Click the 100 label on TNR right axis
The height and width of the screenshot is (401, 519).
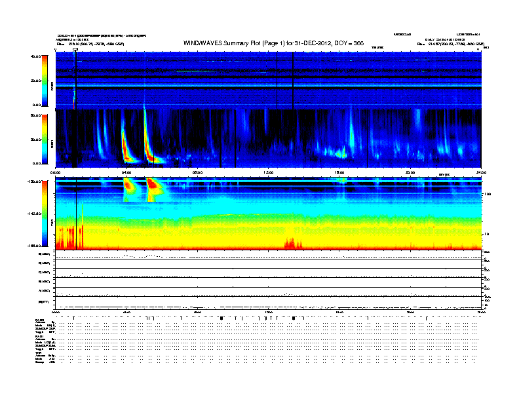pyautogui.click(x=488, y=194)
